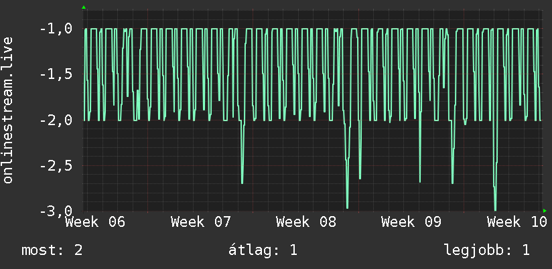Click the 'Week 10' axis label

516,222
